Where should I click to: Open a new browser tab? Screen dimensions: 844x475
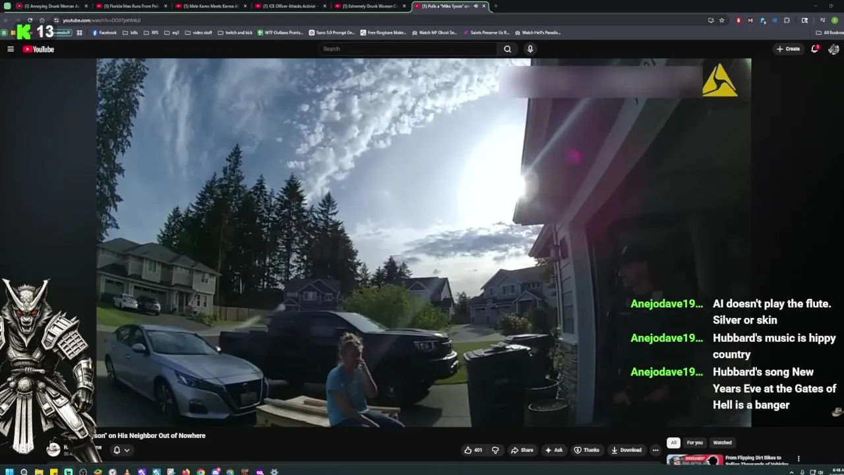[x=496, y=6]
